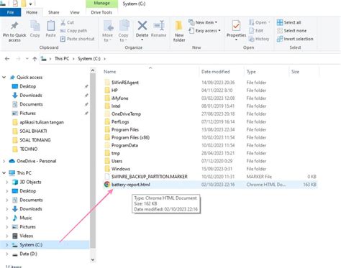Select the TECHNO folder in sidebar

pyautogui.click(x=28, y=149)
